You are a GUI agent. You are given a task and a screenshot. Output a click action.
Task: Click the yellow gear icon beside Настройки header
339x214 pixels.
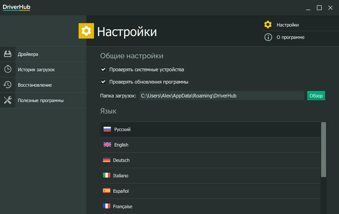[86, 31]
